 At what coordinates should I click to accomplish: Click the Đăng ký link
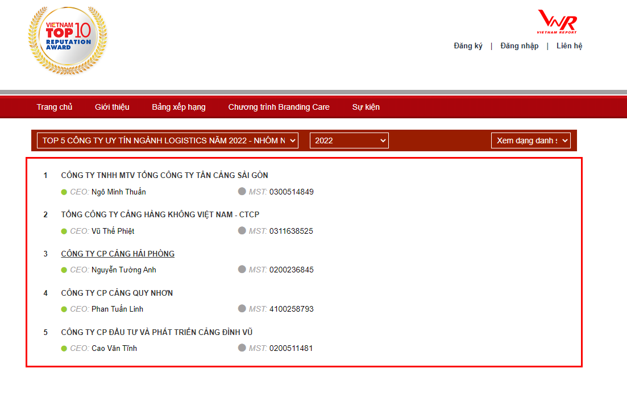tap(468, 46)
